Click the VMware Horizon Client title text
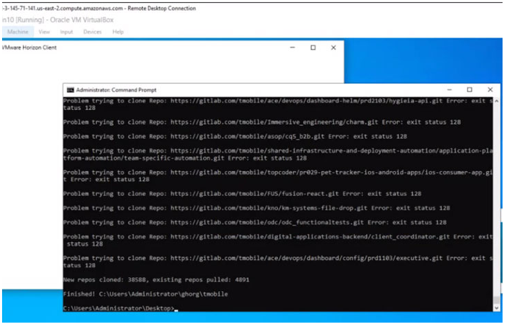This screenshot has width=506, height=324. (30, 47)
